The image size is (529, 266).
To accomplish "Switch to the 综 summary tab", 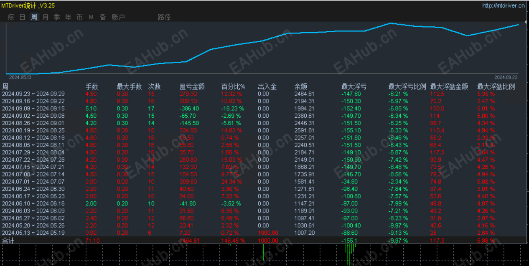I will point(11,17).
